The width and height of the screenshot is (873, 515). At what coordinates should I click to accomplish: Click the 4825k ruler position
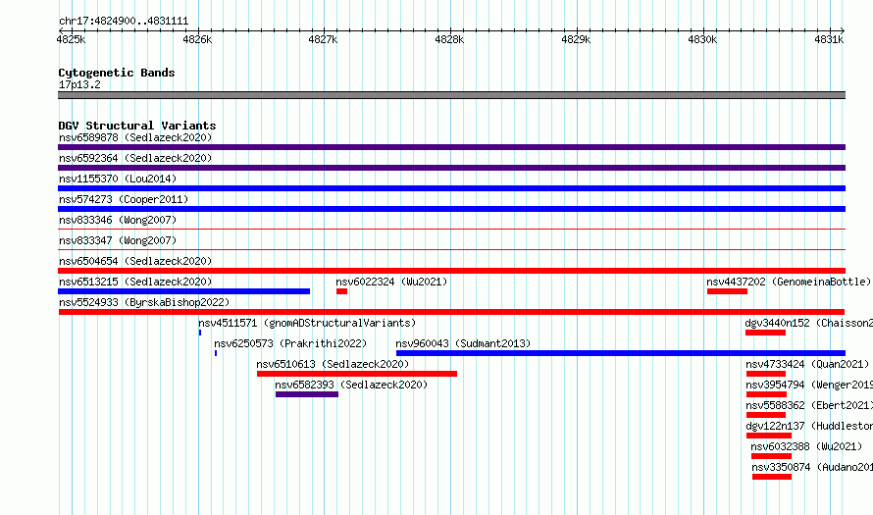click(72, 39)
